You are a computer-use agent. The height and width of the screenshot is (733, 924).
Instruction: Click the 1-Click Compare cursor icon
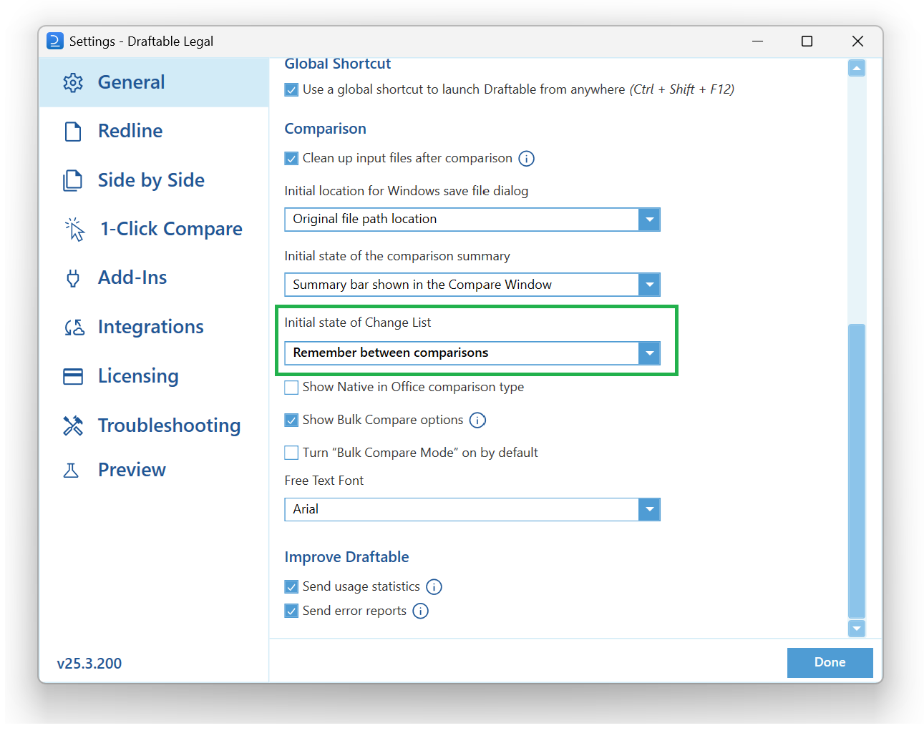pos(74,229)
